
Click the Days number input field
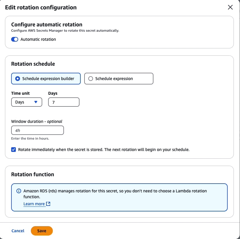click(x=64, y=102)
